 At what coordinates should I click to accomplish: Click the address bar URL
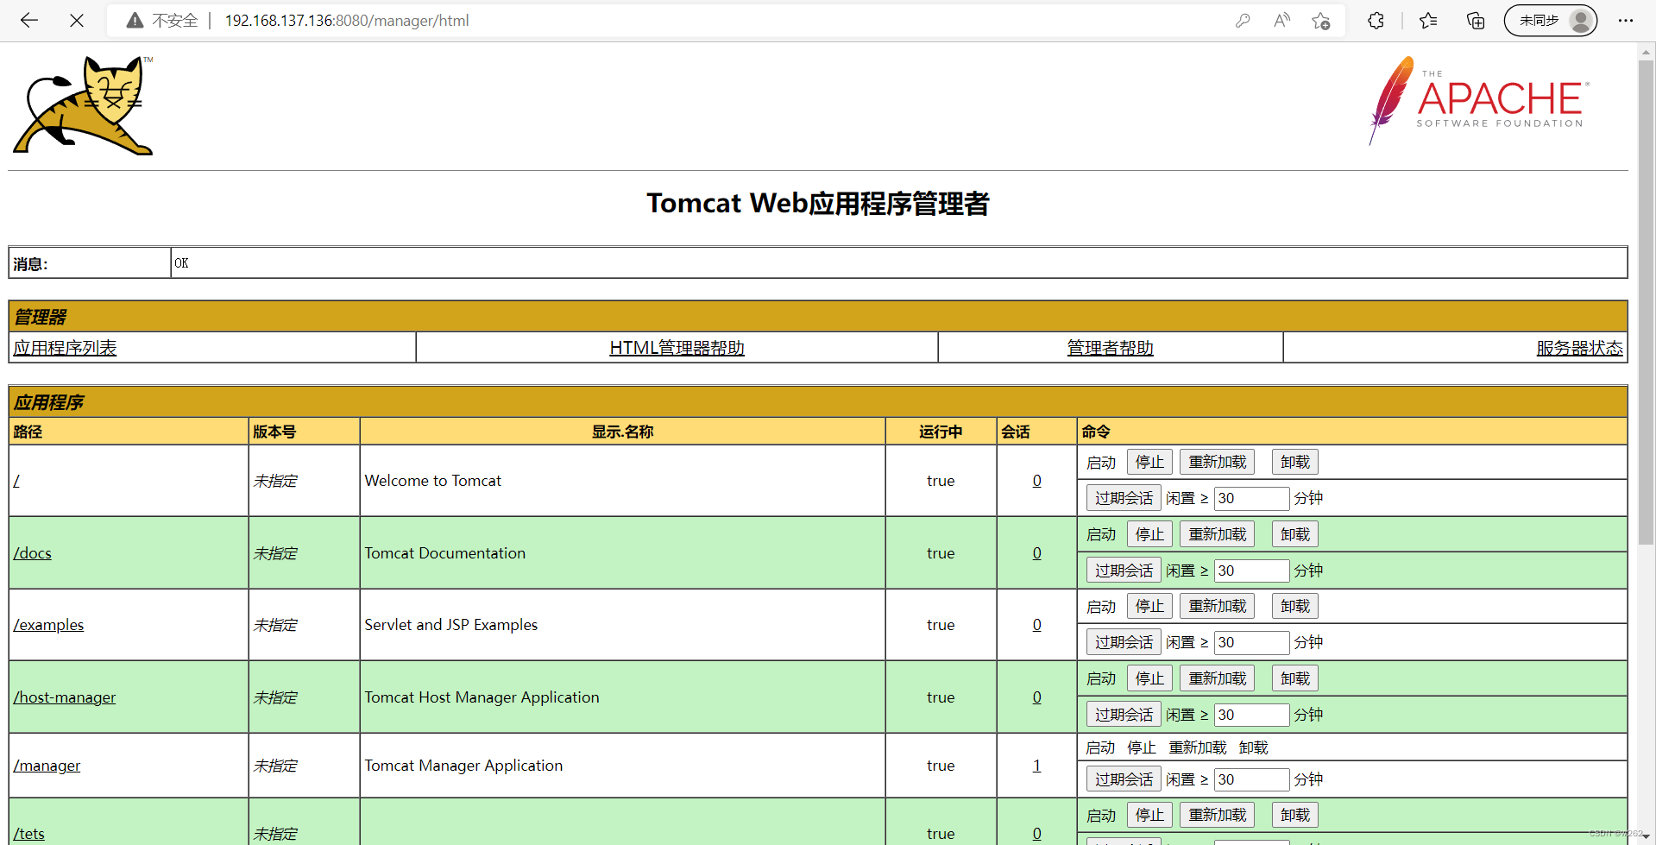pos(347,21)
